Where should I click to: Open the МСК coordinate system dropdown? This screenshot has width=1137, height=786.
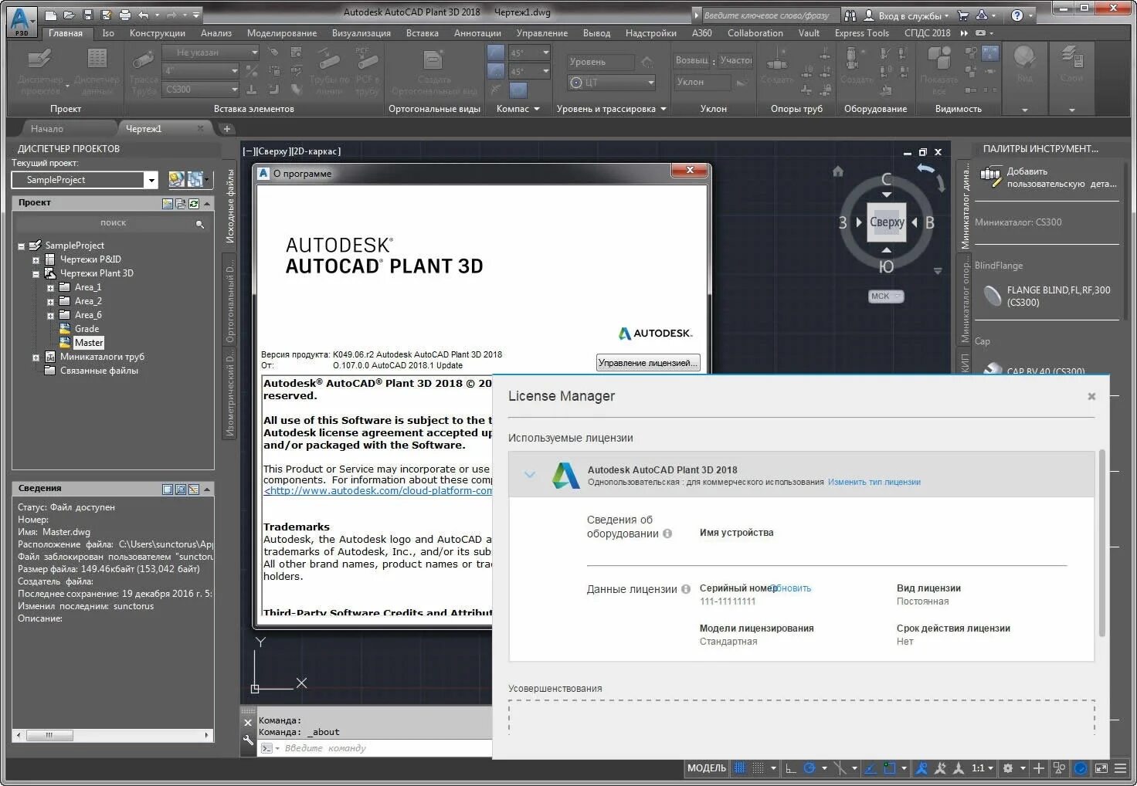(x=886, y=296)
